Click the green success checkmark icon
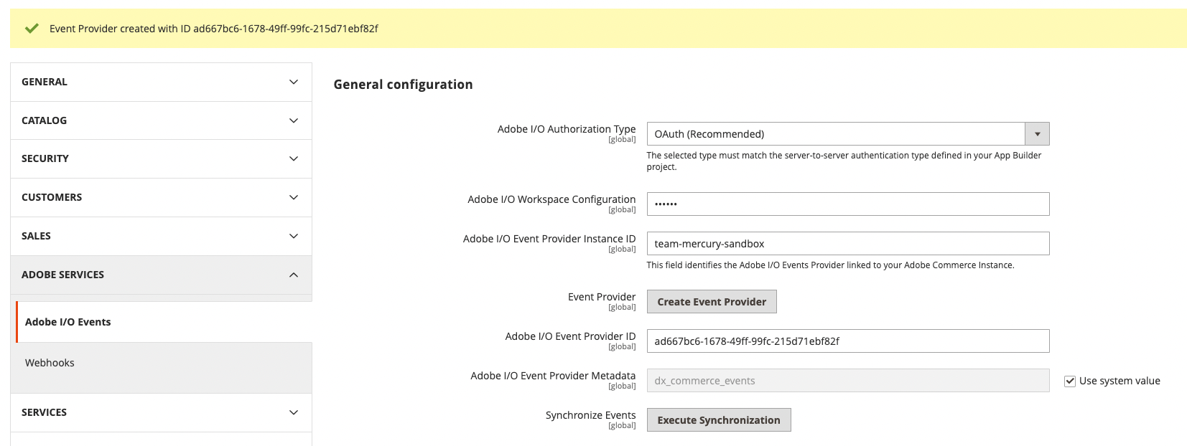Screen dimensions: 1187x446 [32, 29]
